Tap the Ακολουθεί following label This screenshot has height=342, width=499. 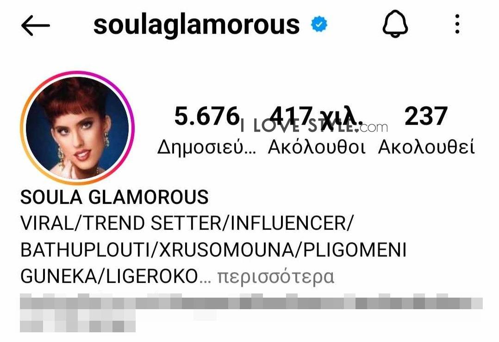click(x=426, y=147)
